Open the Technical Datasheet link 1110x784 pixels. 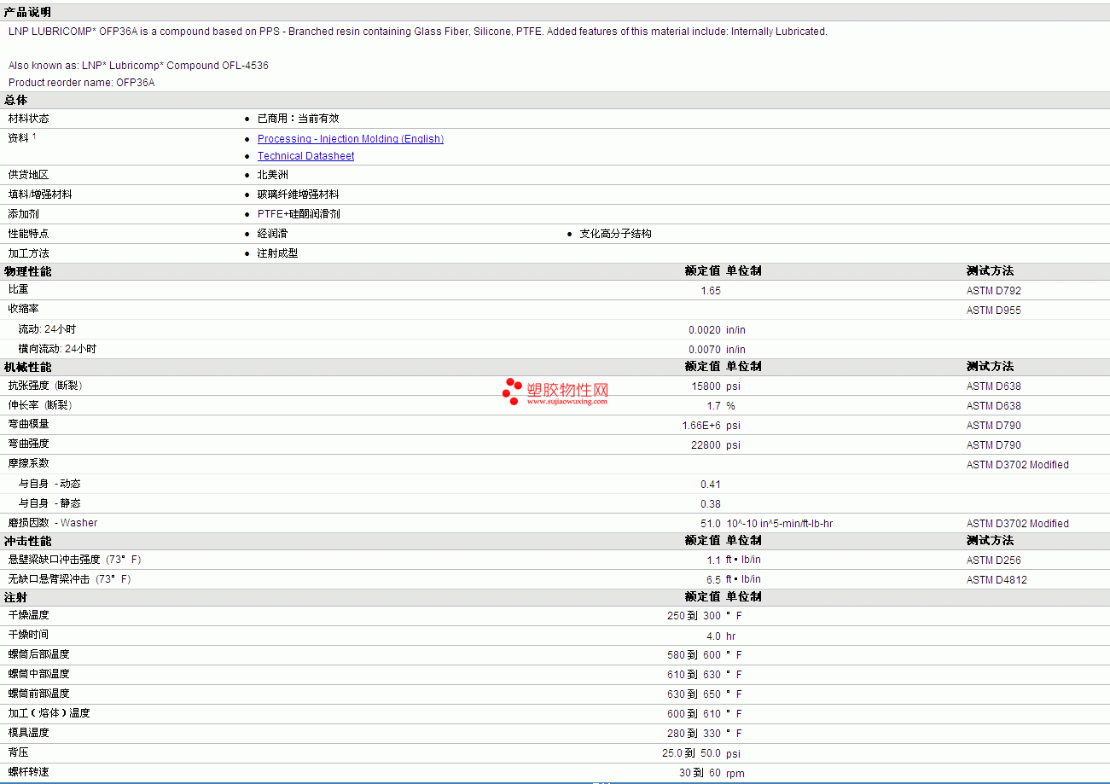click(306, 156)
